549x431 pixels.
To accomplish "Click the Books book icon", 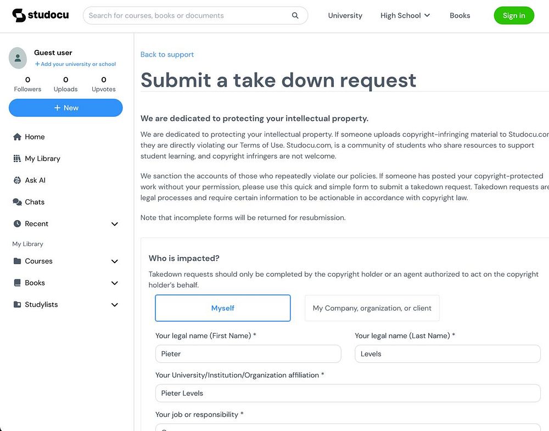I will coord(17,283).
